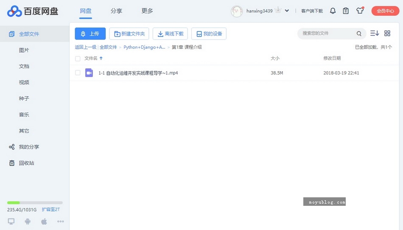403x230 pixels.
Task: Select 其它 category in sidebar
Action: click(24, 131)
